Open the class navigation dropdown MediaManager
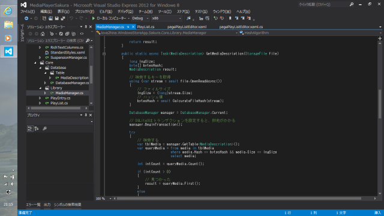This screenshot has width=384, height=216. point(167,33)
